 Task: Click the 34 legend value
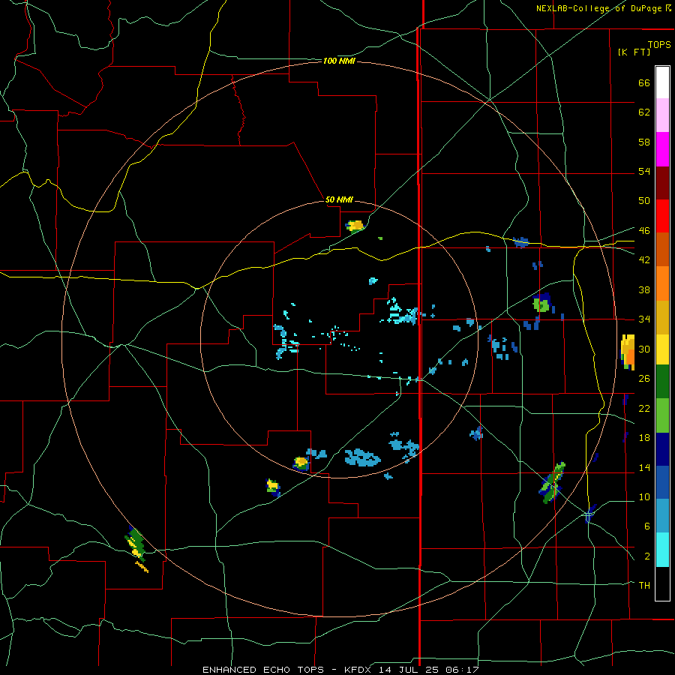(644, 319)
